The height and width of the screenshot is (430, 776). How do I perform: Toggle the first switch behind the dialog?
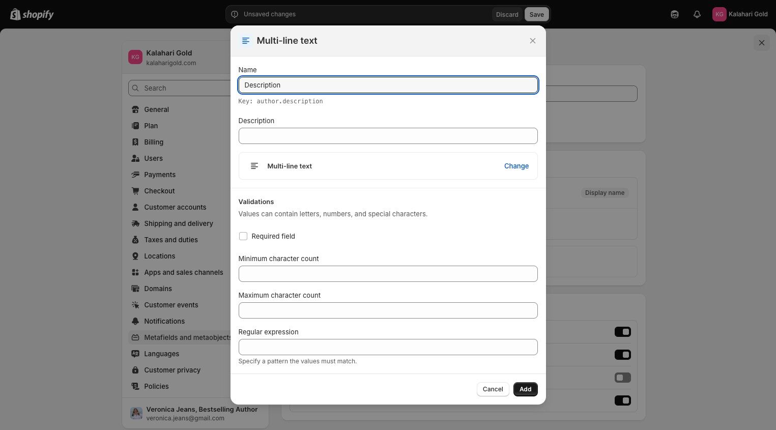click(x=622, y=332)
